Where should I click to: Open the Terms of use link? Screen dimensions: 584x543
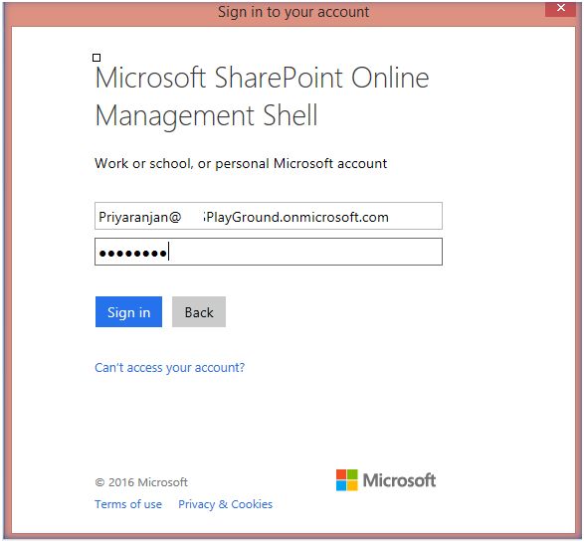tap(128, 504)
